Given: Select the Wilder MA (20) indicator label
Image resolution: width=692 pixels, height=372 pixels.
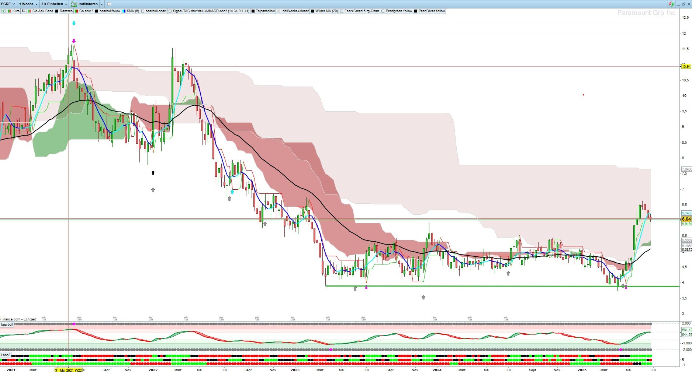Looking at the screenshot, I should coord(326,11).
